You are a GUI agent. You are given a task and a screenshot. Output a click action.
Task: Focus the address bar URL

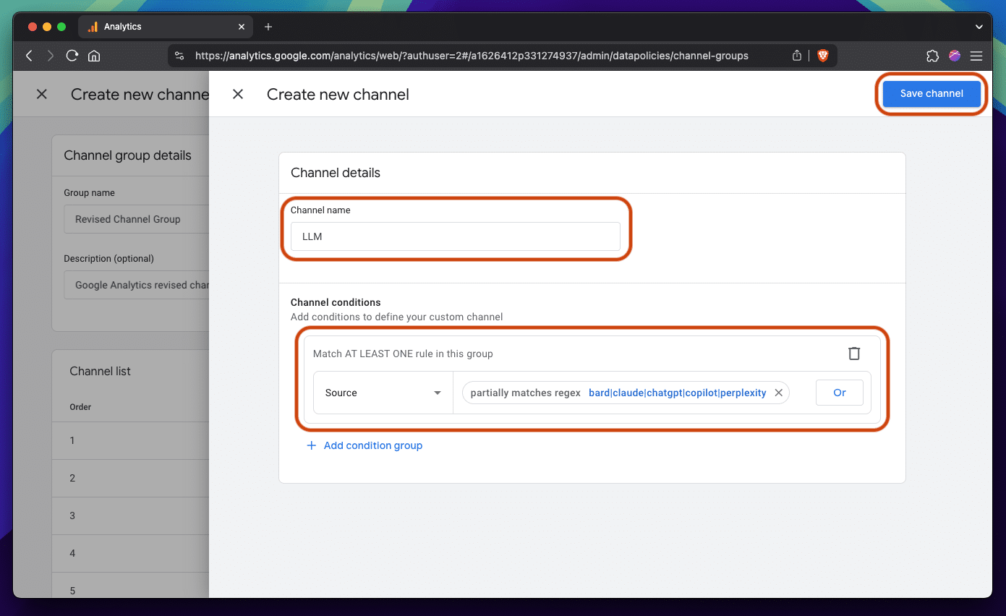point(472,56)
